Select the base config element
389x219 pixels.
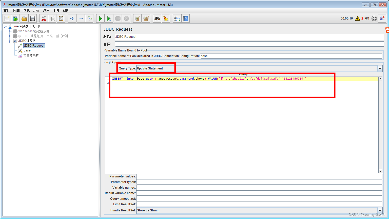click(27, 50)
